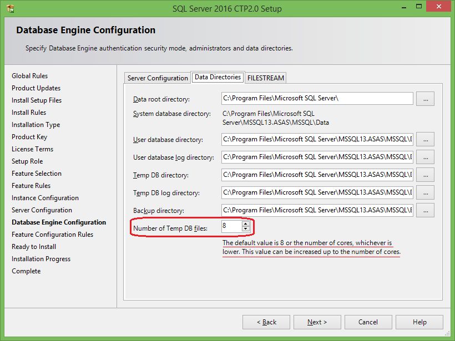Select Install Rules step
This screenshot has height=341, width=455.
point(29,112)
